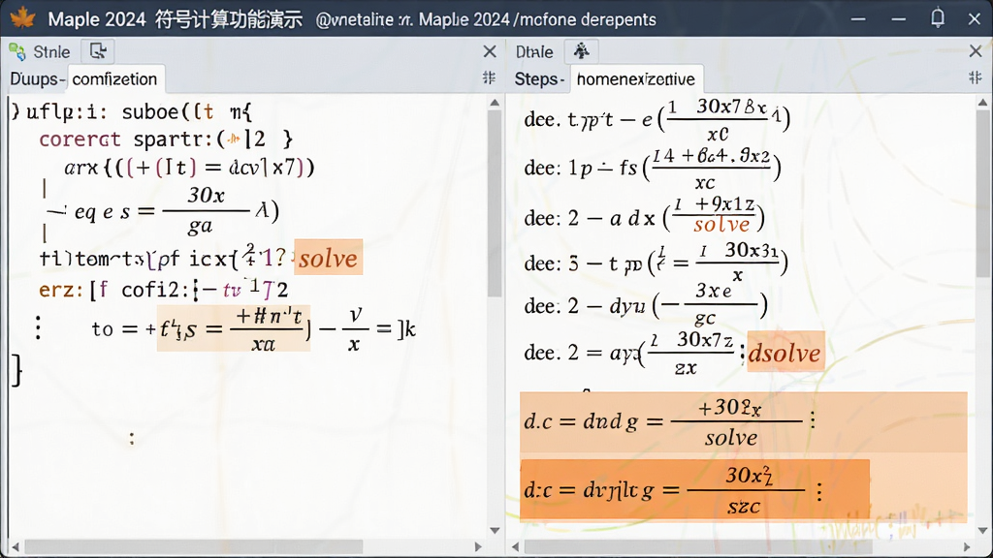Viewport: 993px width, 558px height.
Task: Click the Stnle panel icon on left
Action: (x=17, y=52)
